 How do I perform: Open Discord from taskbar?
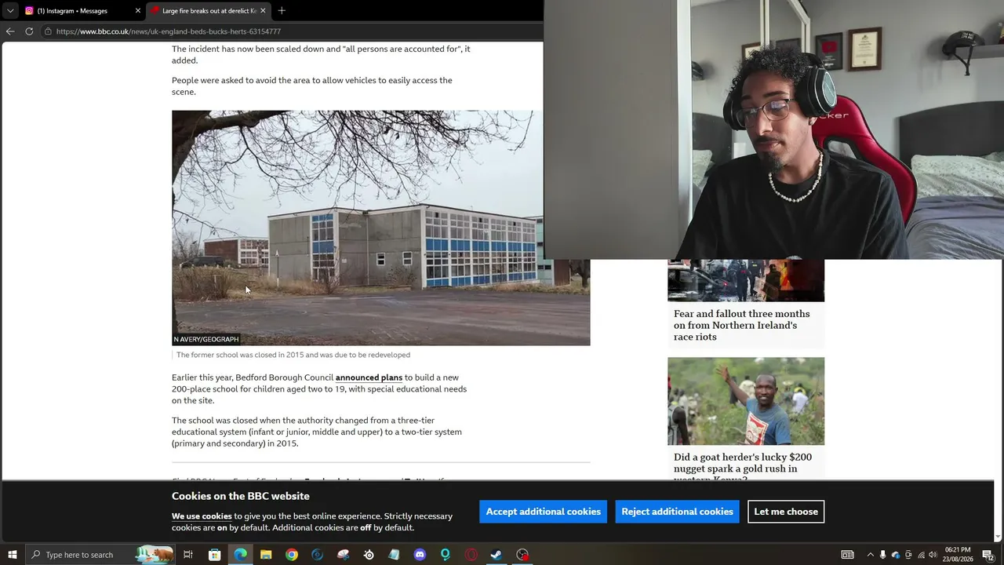pos(420,555)
